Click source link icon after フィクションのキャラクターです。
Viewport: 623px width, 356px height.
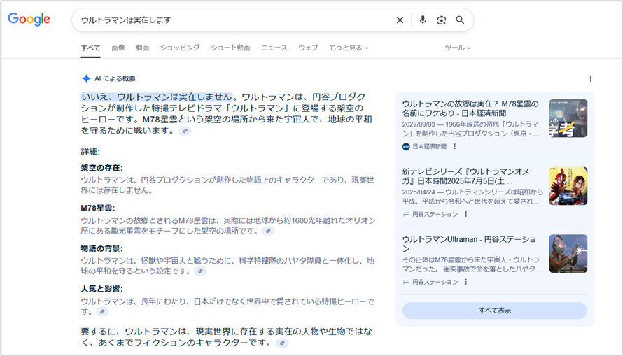pos(282,343)
